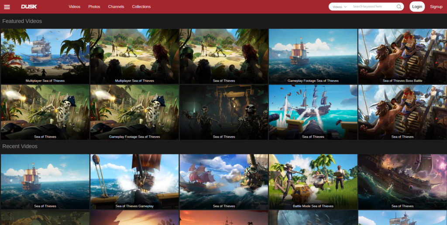This screenshot has height=225, width=447.
Task: Open 'Sea of Thieves' sword fight video thumbnail
Action: click(x=402, y=112)
